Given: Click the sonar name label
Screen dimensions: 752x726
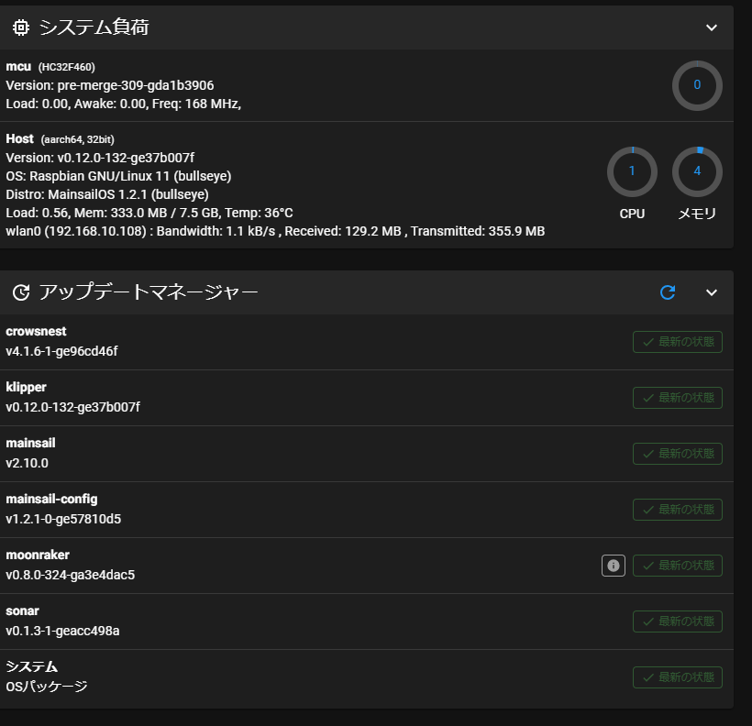Looking at the screenshot, I should pyautogui.click(x=22, y=610).
